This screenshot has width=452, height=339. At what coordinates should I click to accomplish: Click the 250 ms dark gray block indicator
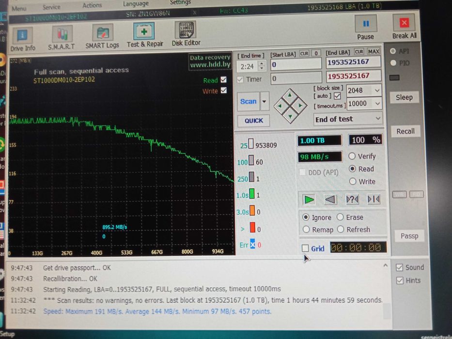(251, 177)
